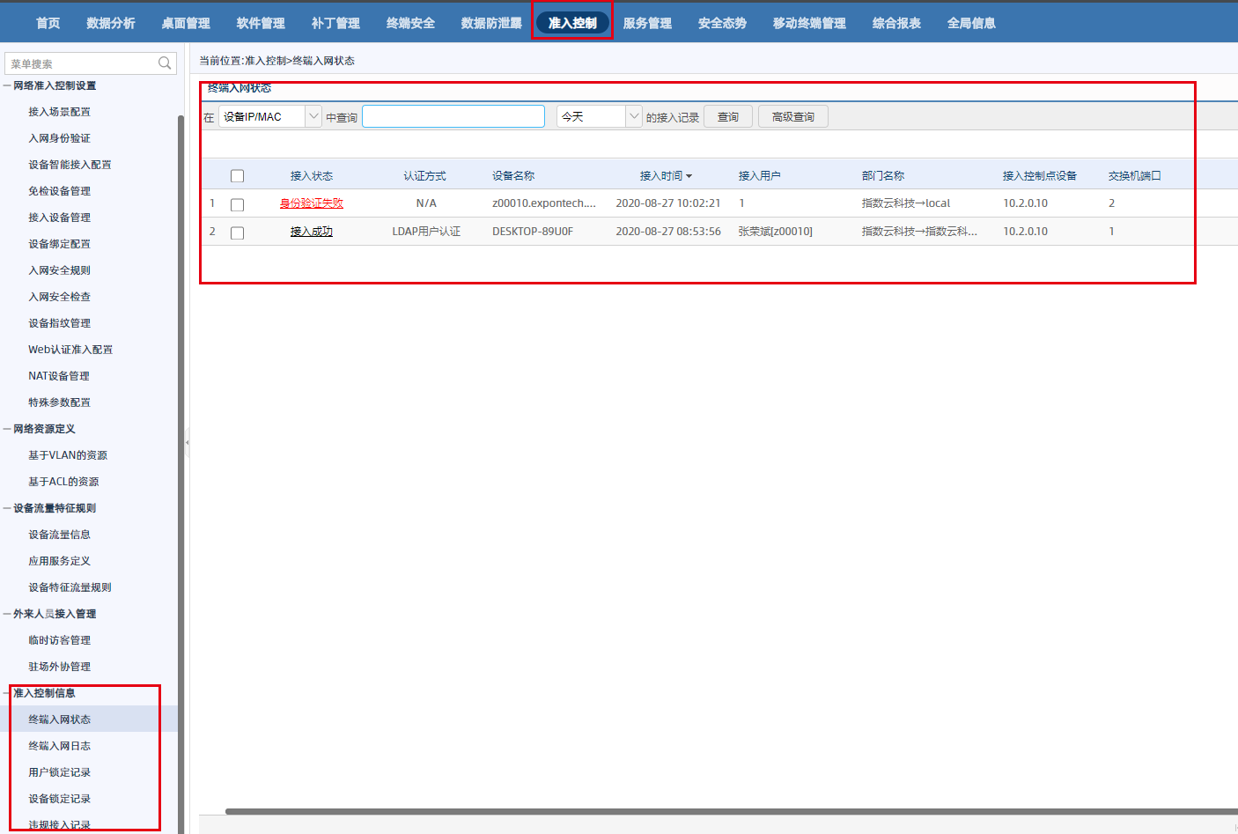Open 终端安全 in the top navigation
The image size is (1238, 834).
coord(410,23)
